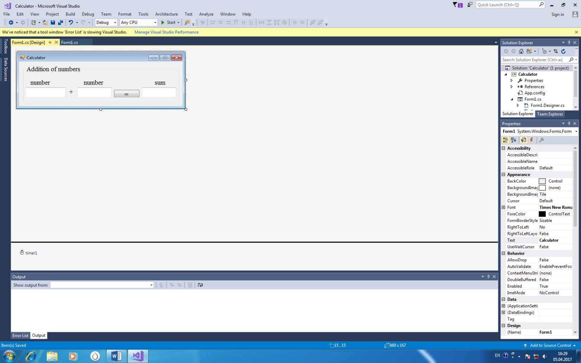Click Manage Visual Studio Performance link
The height and width of the screenshot is (363, 581).
(x=166, y=32)
